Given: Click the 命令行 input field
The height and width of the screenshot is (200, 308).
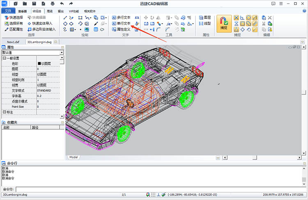Looking at the screenshot, I should [x=161, y=189].
